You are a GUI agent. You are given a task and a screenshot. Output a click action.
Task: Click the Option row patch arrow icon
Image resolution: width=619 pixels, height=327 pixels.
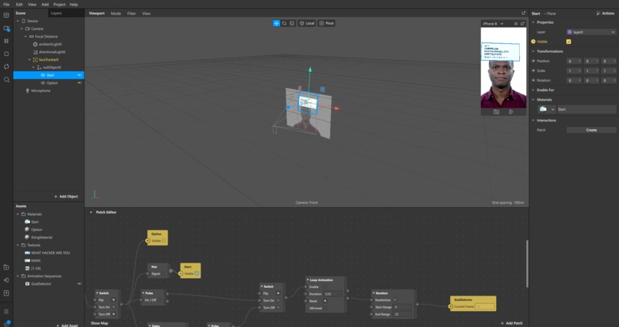(79, 83)
